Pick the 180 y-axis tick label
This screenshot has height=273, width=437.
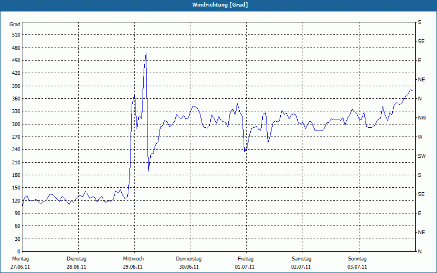coord(16,175)
